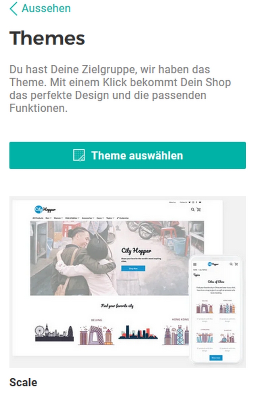Image resolution: width=258 pixels, height=399 pixels.
Task: Click the blue Shop Now button in preview
Action: click(x=133, y=269)
